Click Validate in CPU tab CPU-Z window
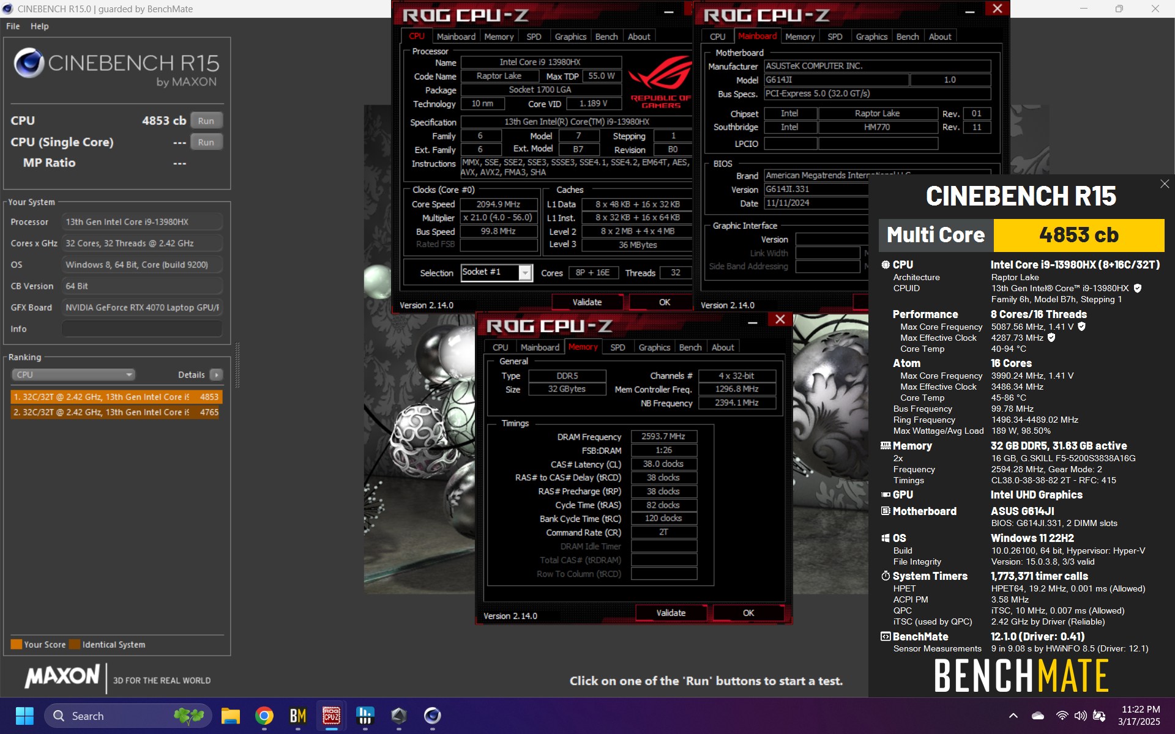The width and height of the screenshot is (1175, 734). click(587, 302)
